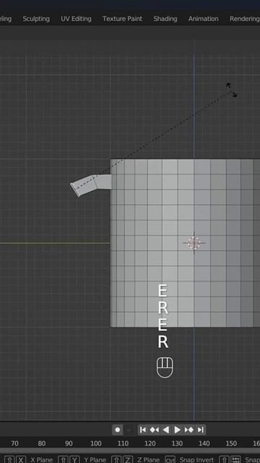
Task: Jump to the next keyframe
Action: (189, 430)
